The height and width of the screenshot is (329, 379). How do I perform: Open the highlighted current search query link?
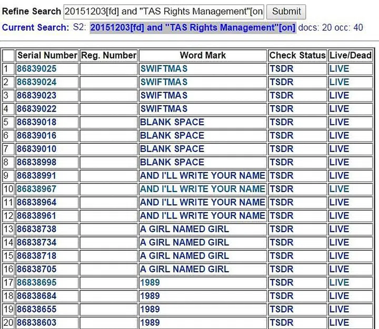[x=193, y=27]
